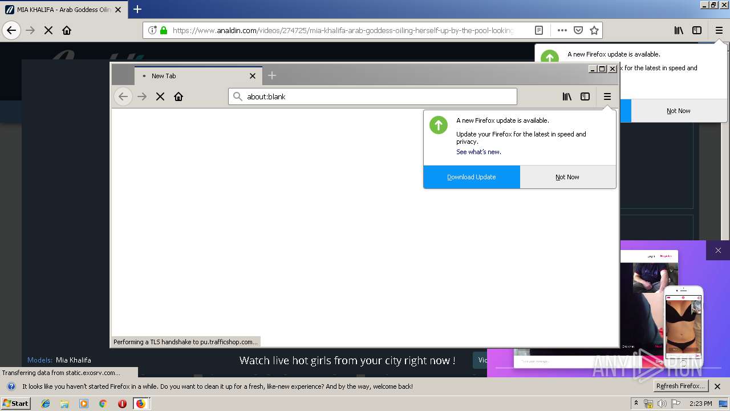
Task: Stop loading in the popup Firefox window
Action: (160, 96)
